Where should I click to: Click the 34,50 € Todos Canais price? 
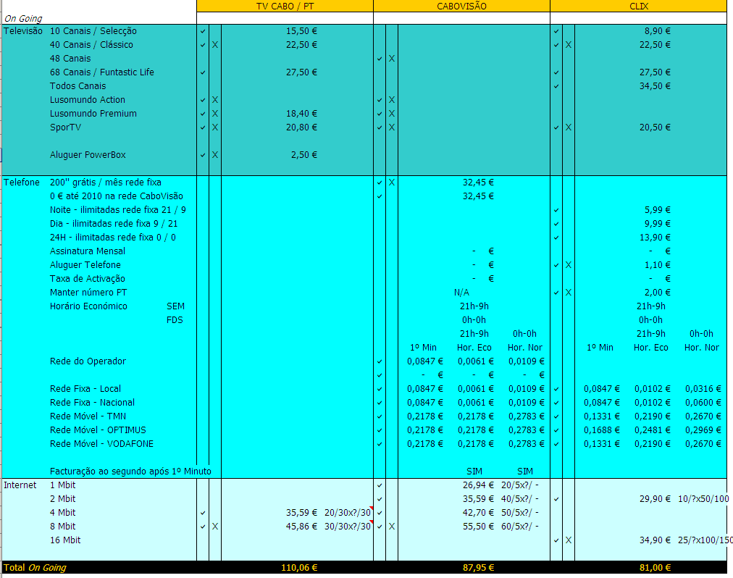tap(655, 86)
